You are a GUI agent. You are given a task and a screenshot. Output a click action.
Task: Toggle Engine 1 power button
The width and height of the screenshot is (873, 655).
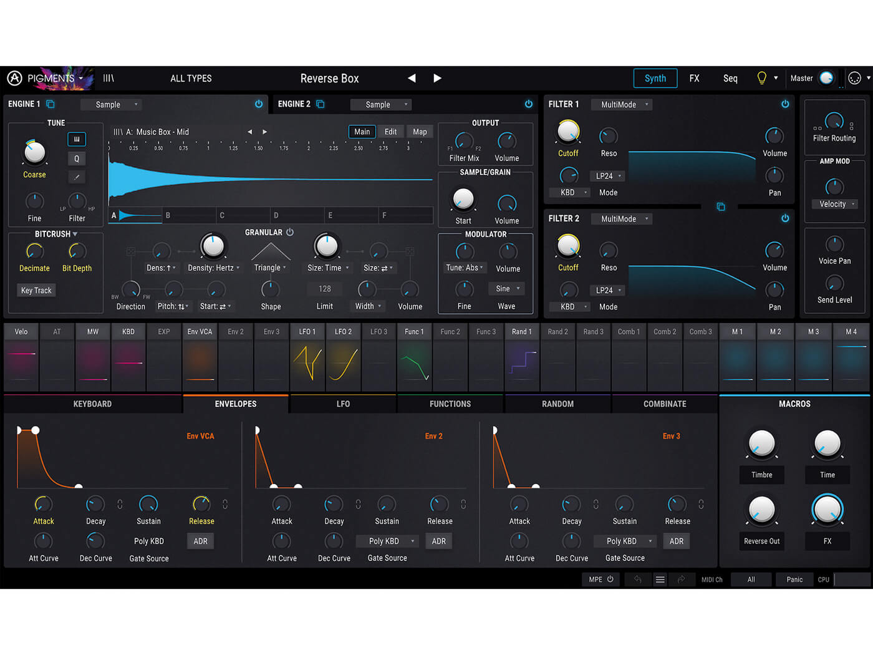click(x=259, y=104)
